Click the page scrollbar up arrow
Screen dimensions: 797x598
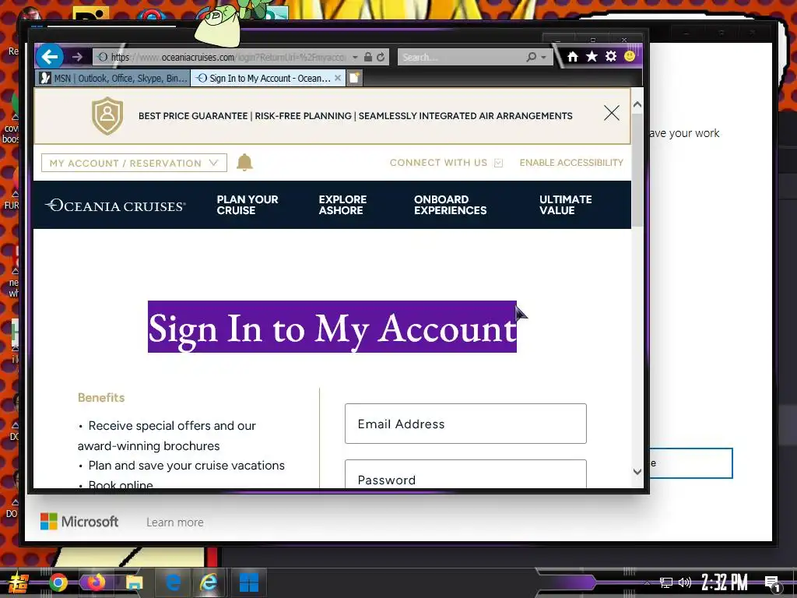point(637,104)
